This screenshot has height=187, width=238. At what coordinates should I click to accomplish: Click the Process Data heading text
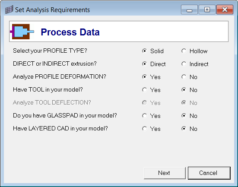[70, 32]
